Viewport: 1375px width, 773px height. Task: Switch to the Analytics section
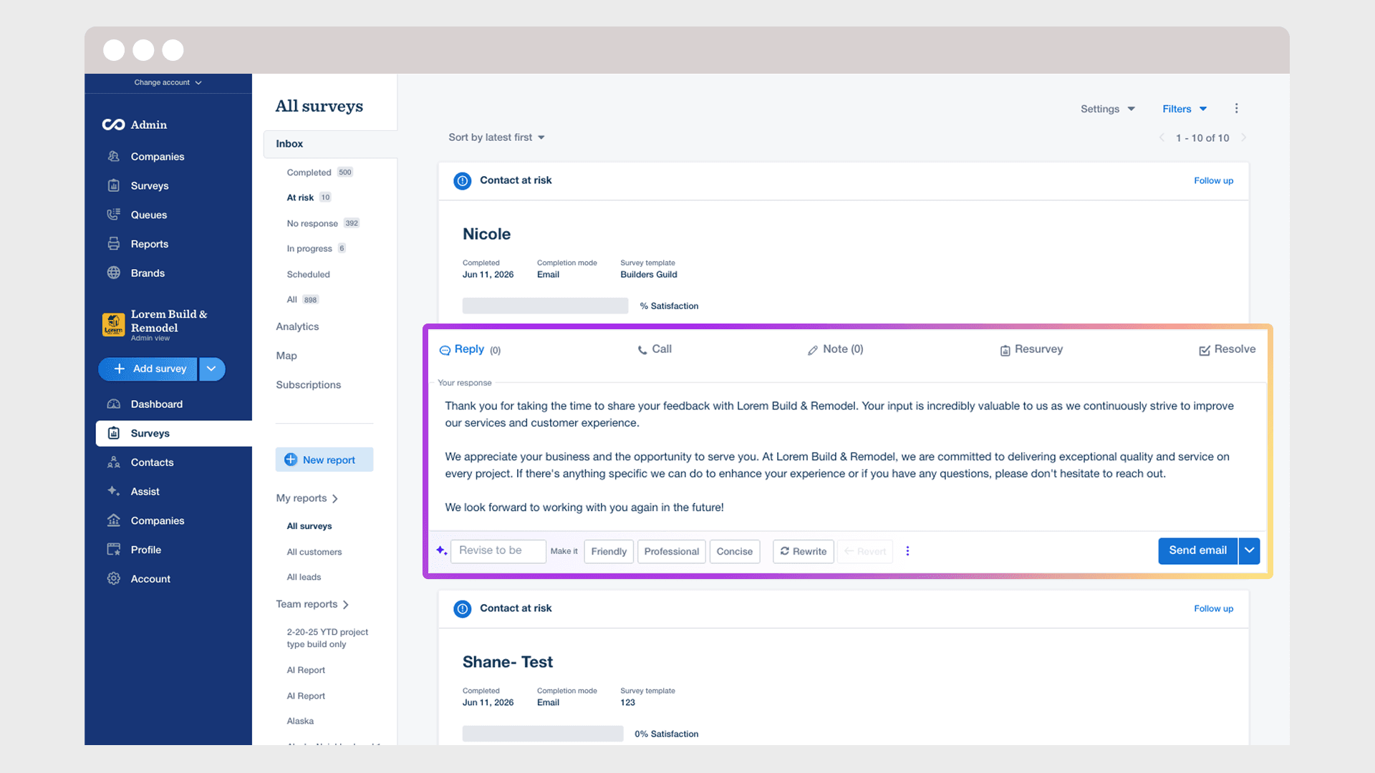(297, 326)
